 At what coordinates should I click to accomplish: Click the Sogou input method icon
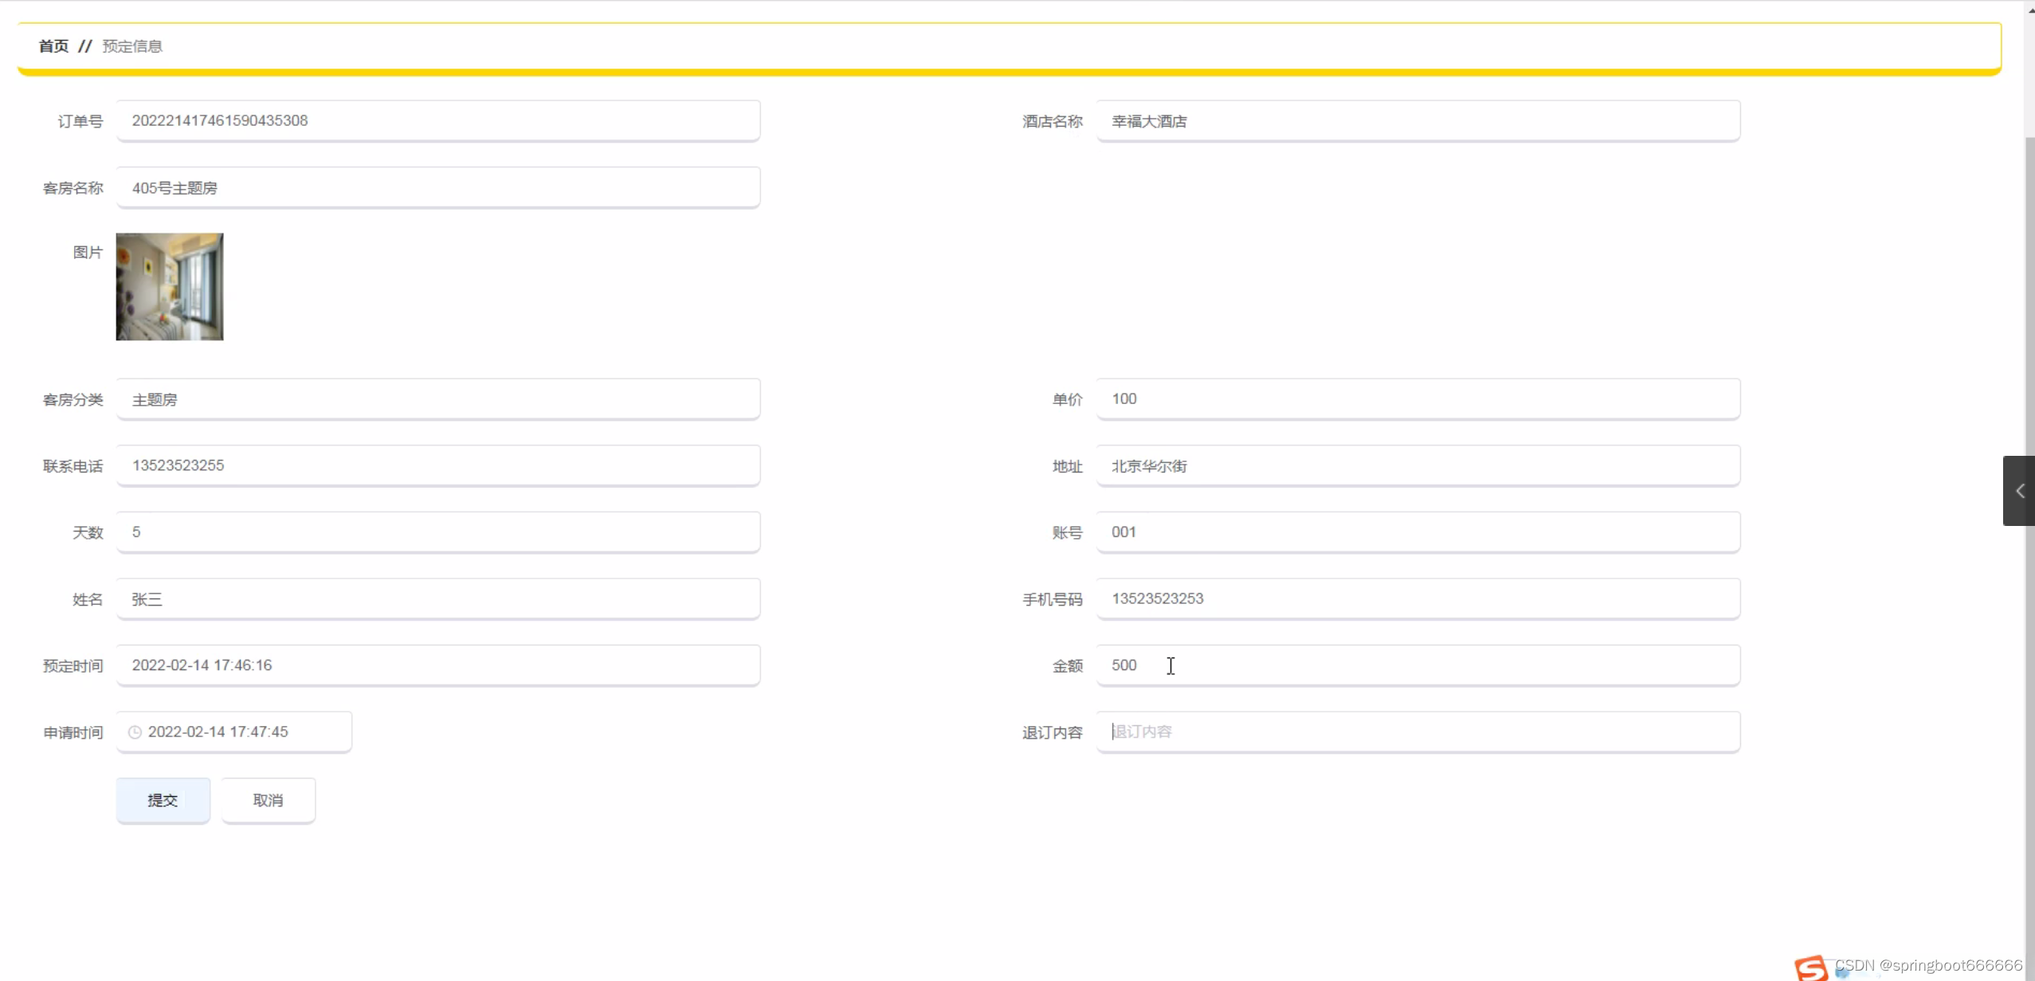click(x=1810, y=967)
